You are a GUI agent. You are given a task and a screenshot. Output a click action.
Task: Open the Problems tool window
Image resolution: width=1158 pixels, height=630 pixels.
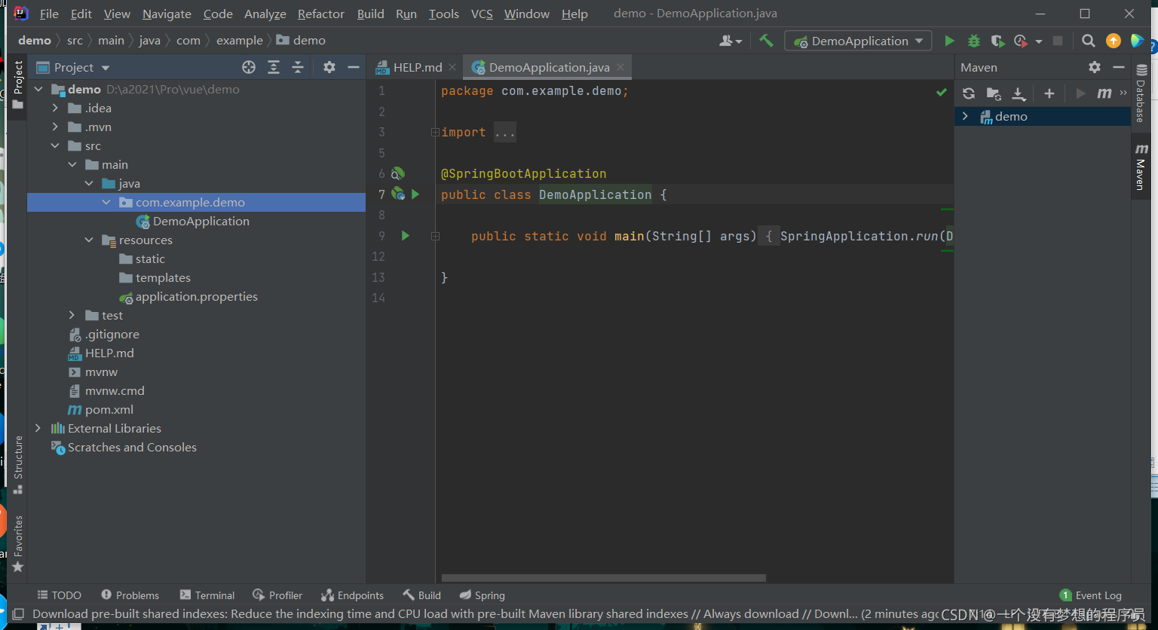coord(130,595)
